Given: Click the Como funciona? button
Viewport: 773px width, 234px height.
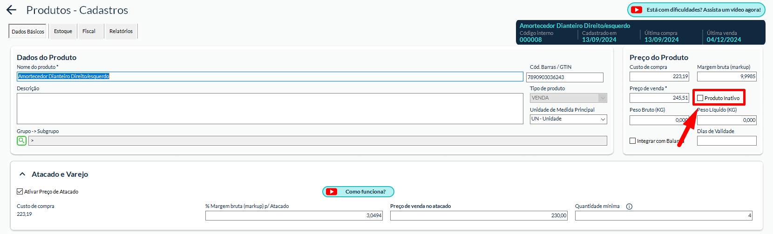Looking at the screenshot, I should coord(365,192).
